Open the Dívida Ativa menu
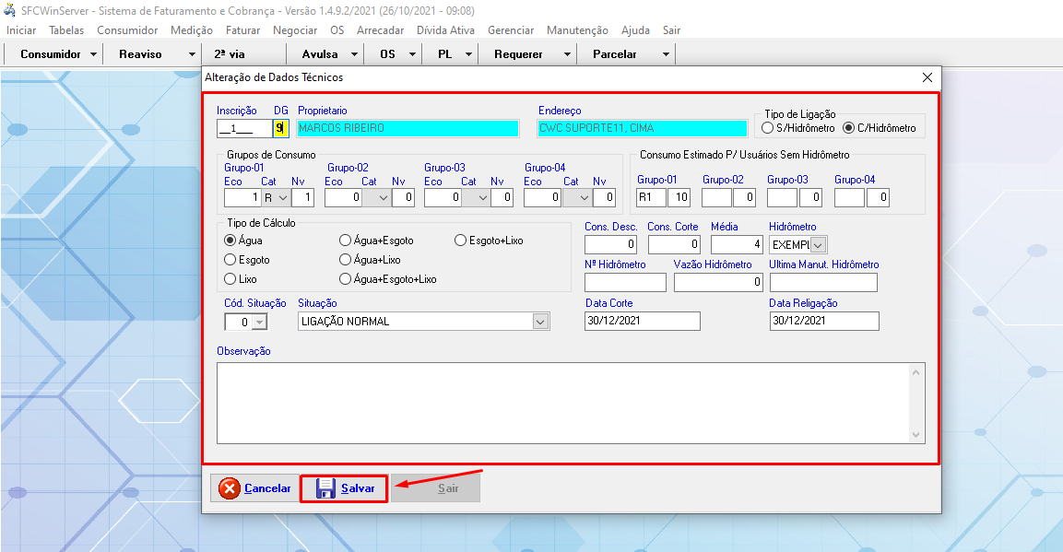Viewport: 1063px width, 552px height. tap(445, 30)
